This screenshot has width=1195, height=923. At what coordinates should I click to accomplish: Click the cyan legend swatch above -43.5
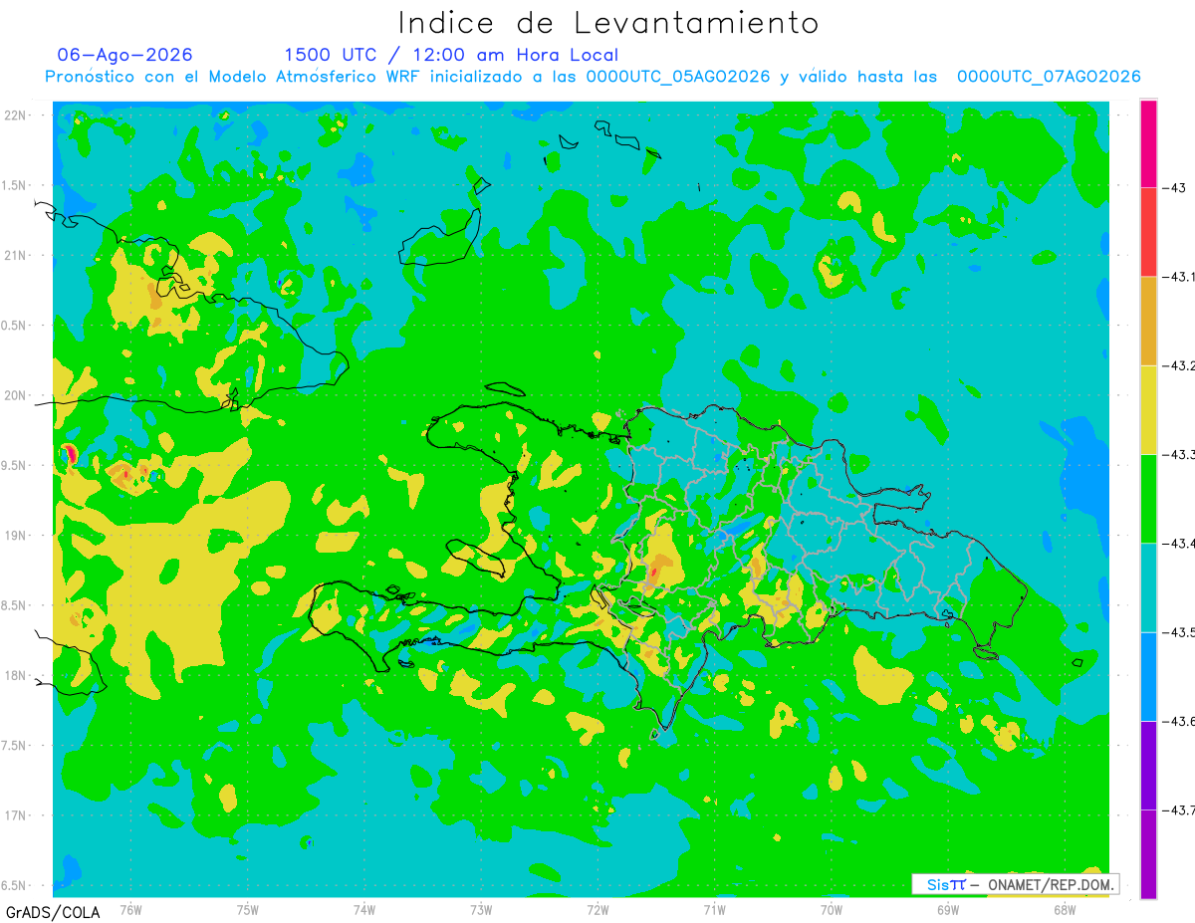click(x=1148, y=587)
